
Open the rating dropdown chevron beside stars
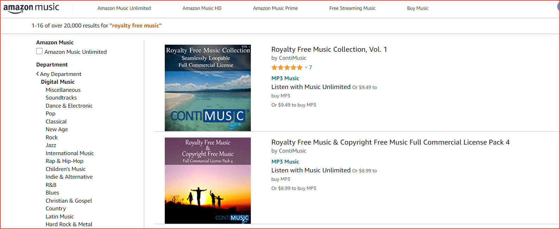click(x=306, y=68)
